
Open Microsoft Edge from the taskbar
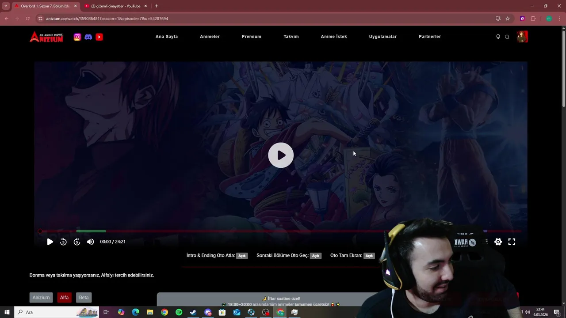[136, 312]
